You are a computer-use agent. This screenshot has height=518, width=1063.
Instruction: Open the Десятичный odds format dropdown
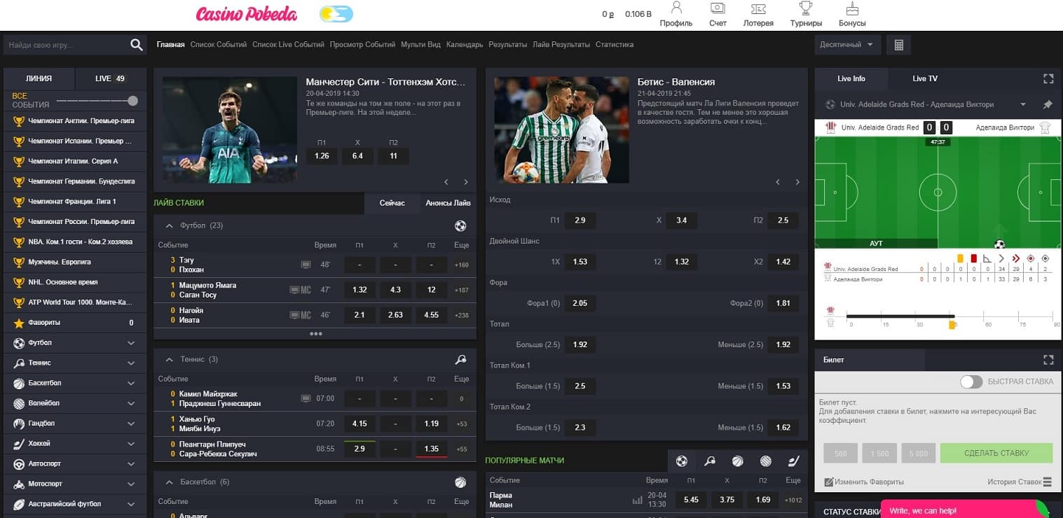pos(849,45)
